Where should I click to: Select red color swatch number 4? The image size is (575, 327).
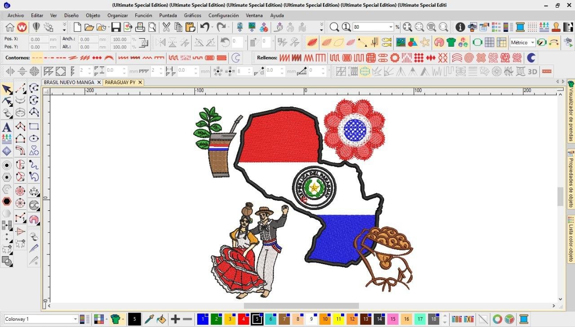243,319
